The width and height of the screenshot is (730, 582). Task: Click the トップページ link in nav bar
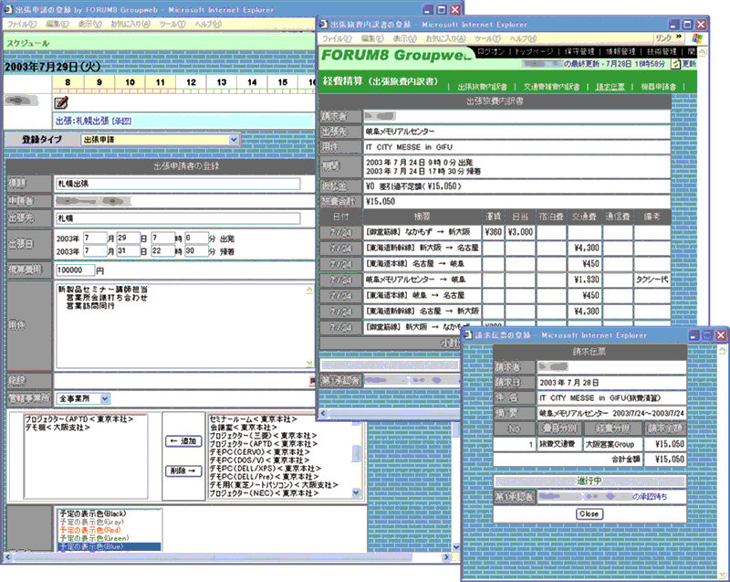tap(534, 52)
